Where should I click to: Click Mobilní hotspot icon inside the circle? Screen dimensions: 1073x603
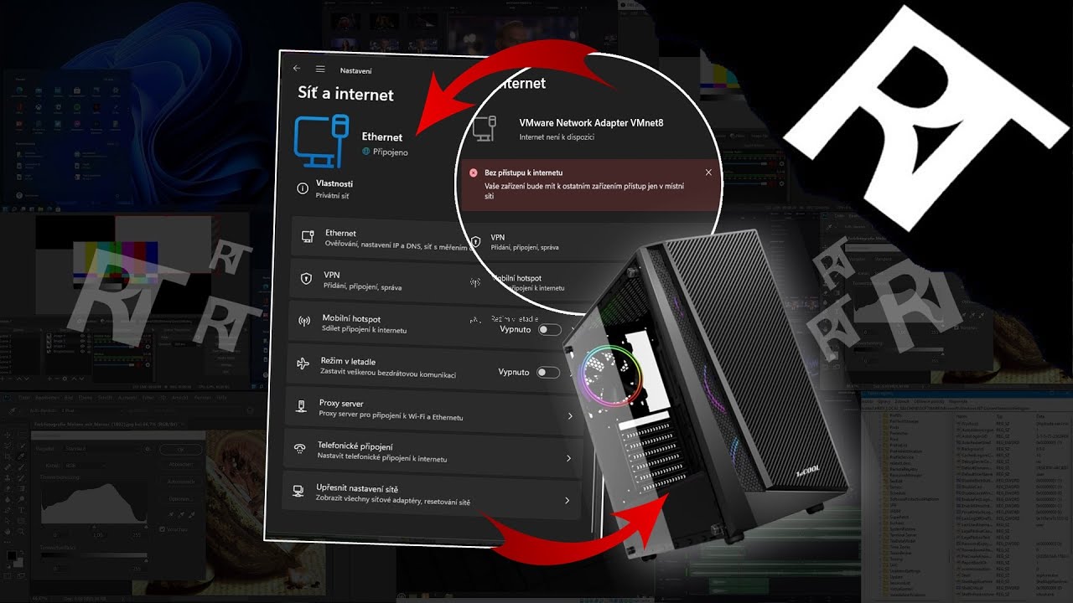475,282
